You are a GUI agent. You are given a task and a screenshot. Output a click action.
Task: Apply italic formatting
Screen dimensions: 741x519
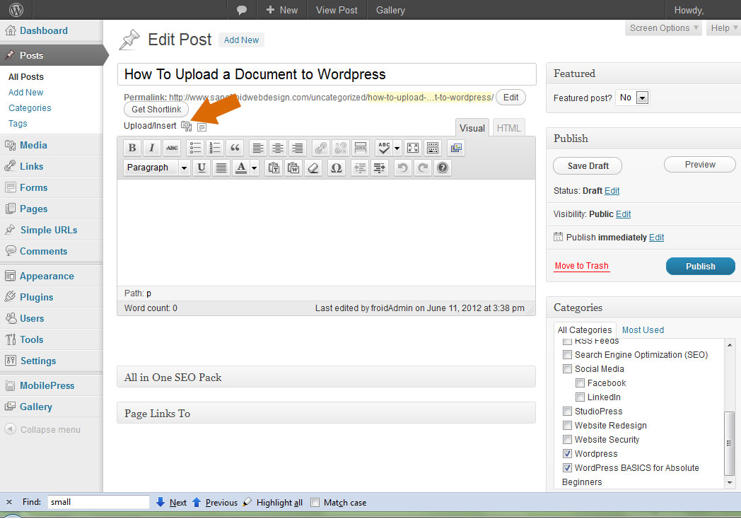point(152,148)
